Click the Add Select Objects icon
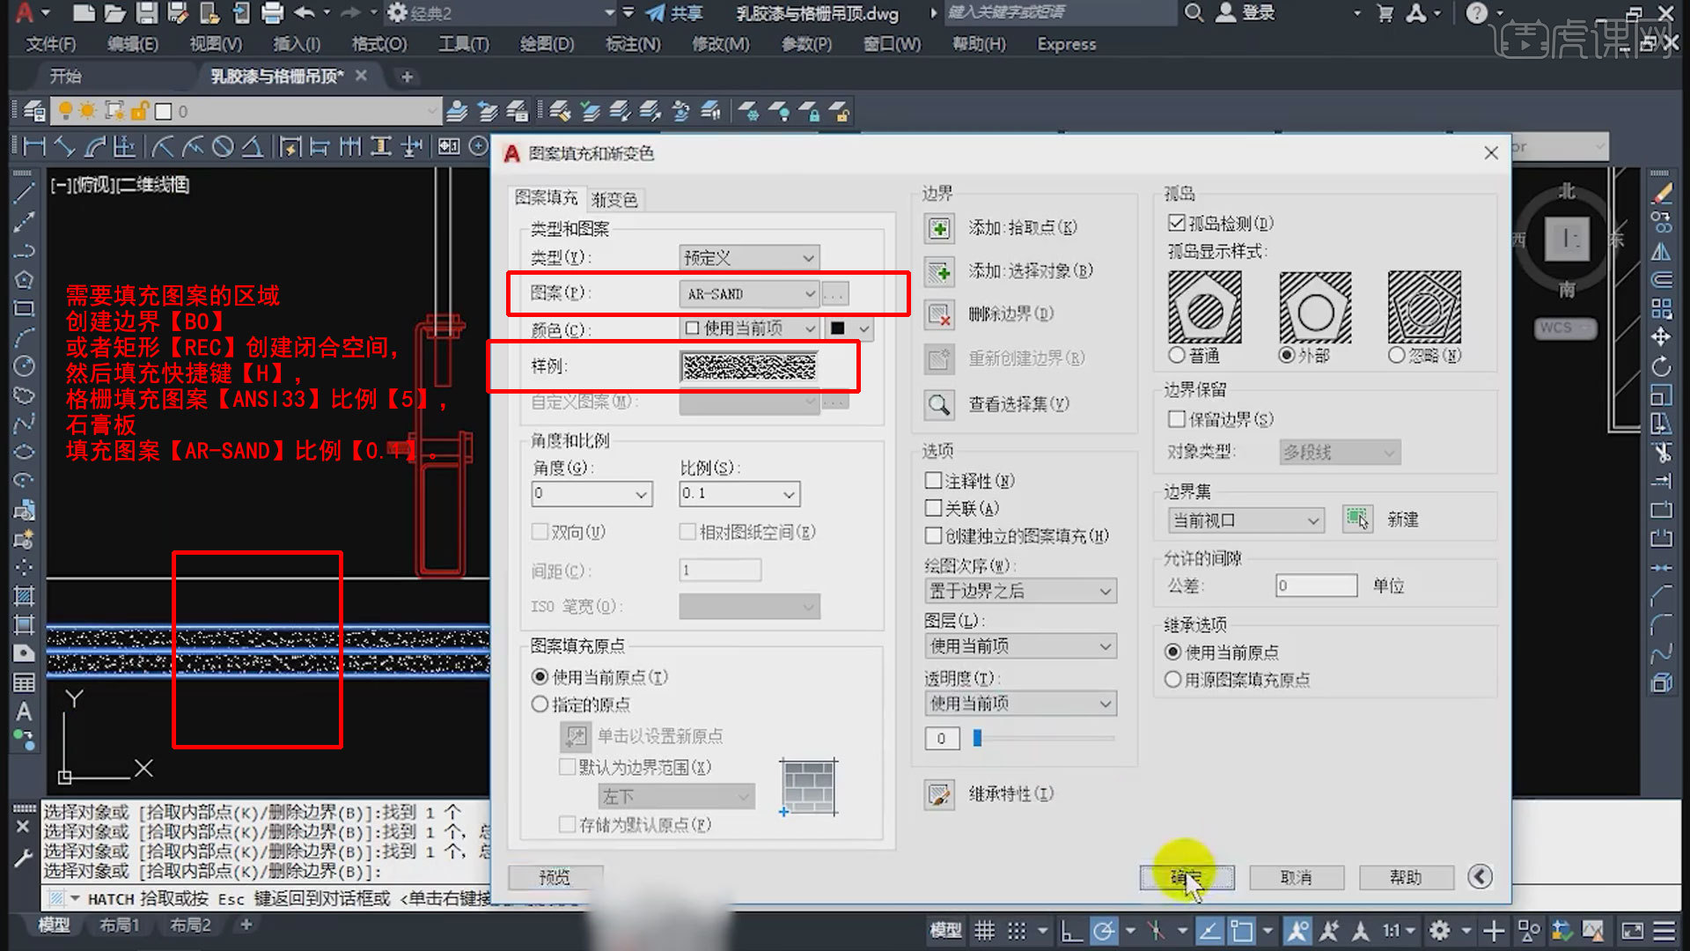The width and height of the screenshot is (1690, 951). (939, 271)
